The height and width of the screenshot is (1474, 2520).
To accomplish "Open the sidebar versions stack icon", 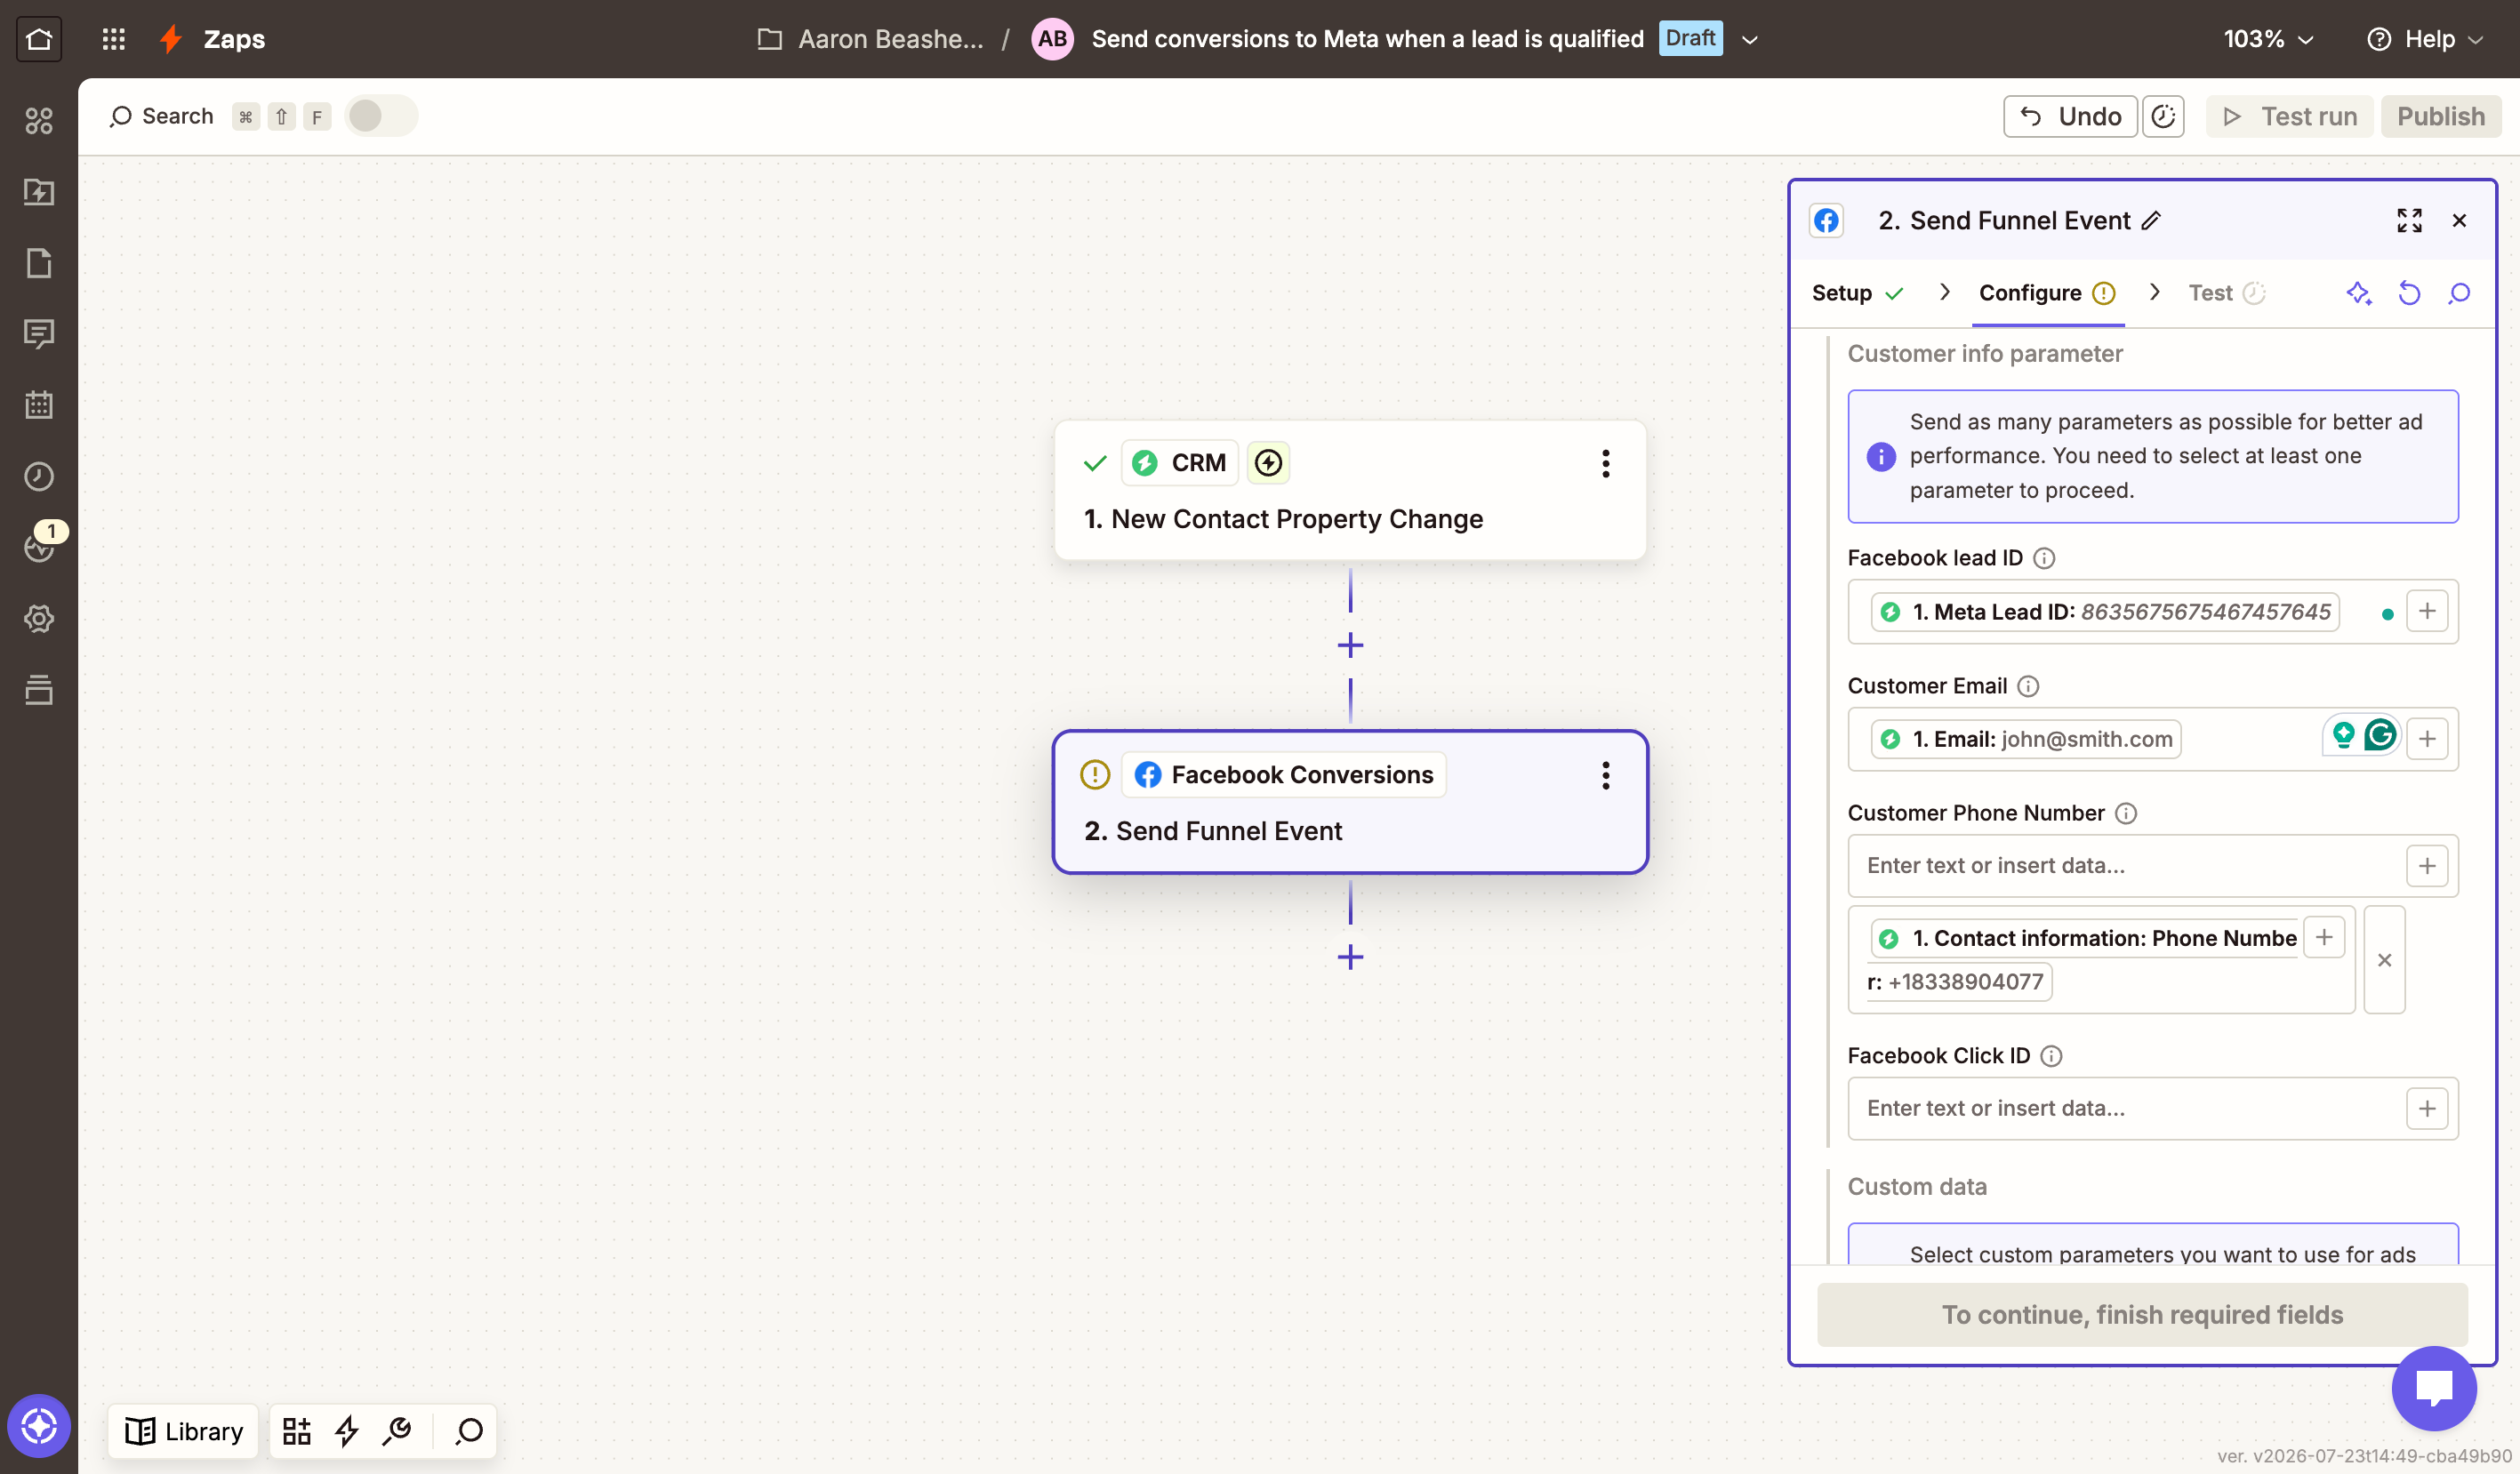I will tap(39, 690).
